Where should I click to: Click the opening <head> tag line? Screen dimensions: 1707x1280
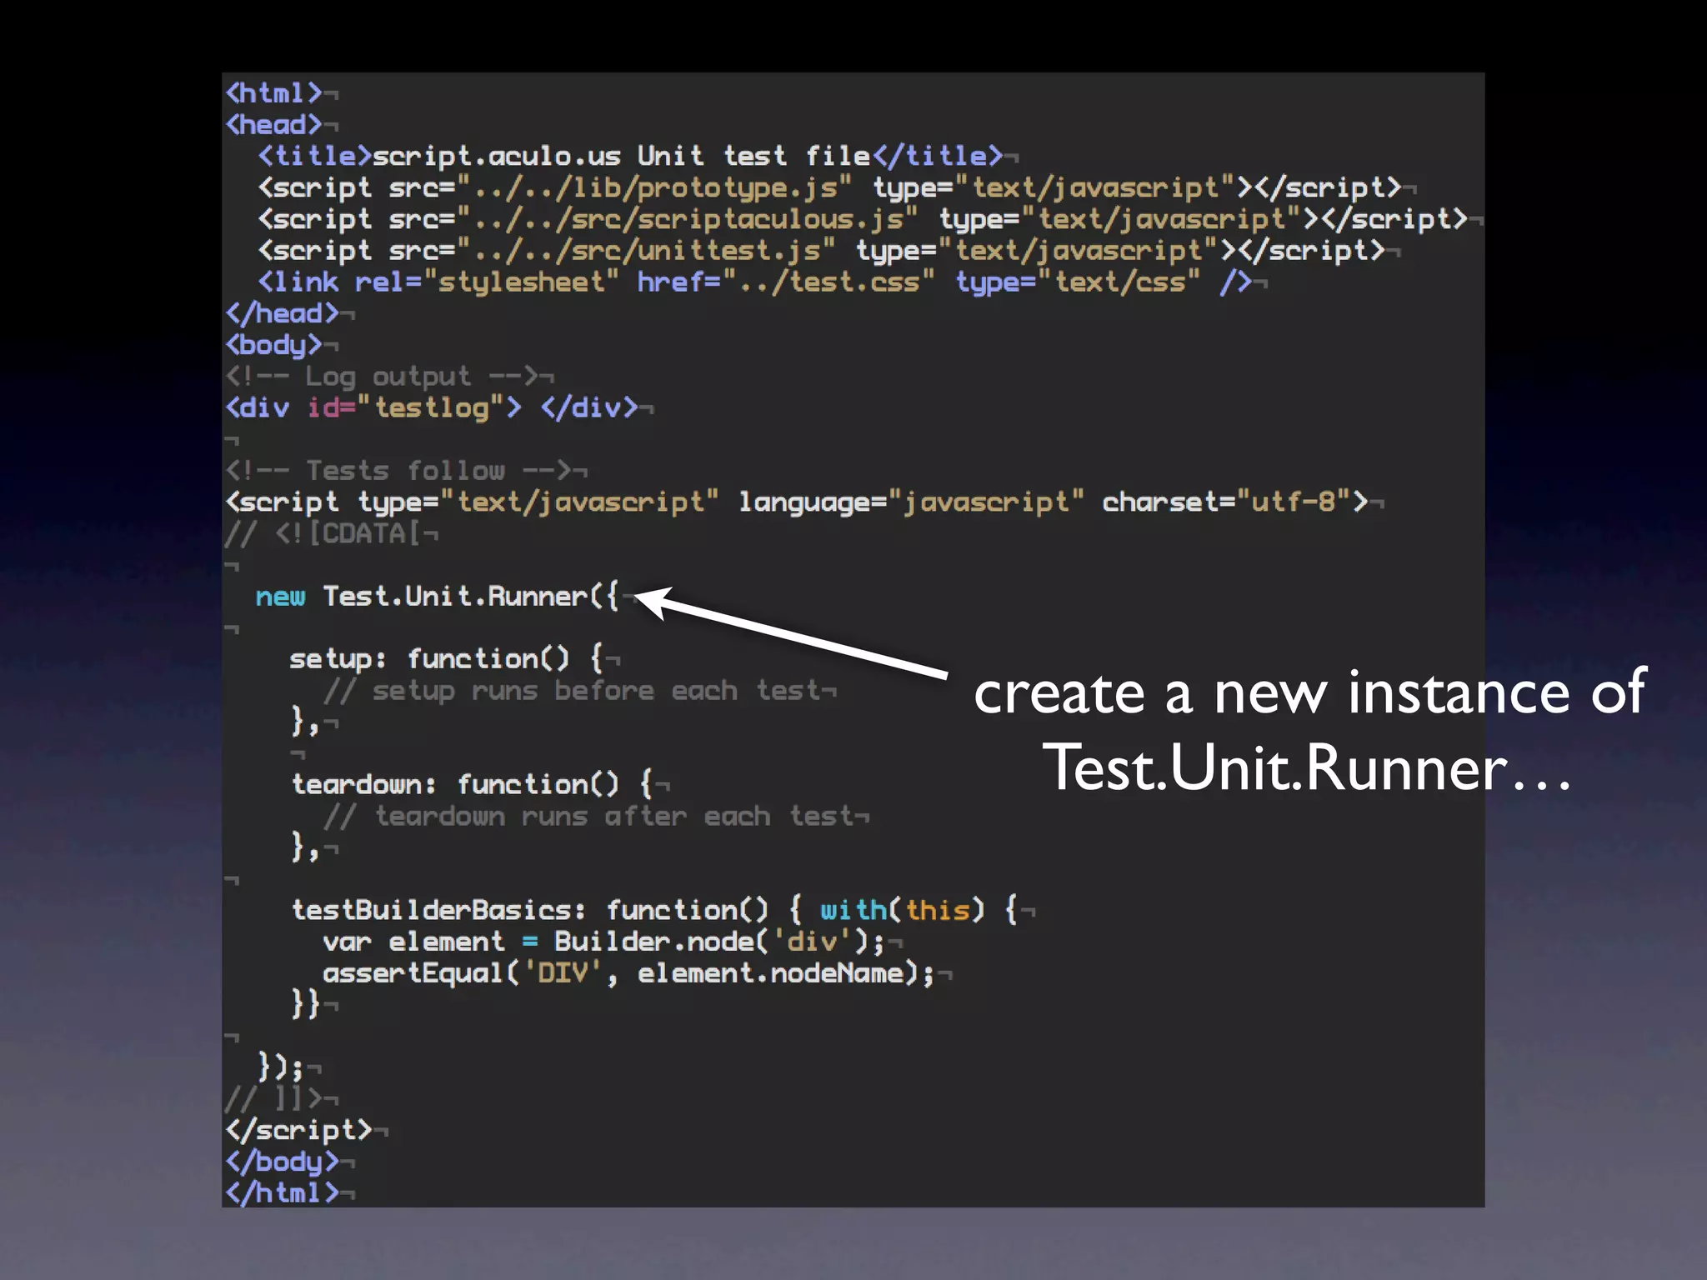point(273,124)
